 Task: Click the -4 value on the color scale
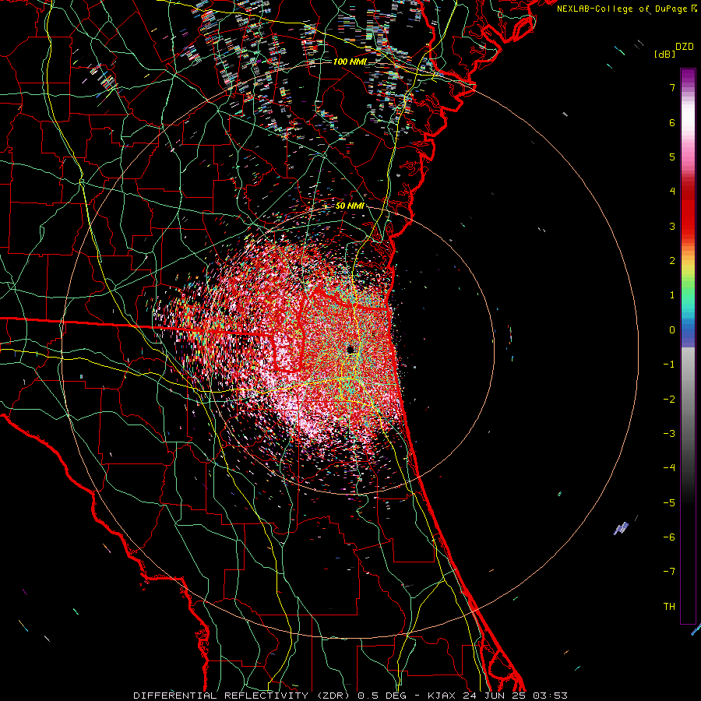pyautogui.click(x=669, y=468)
